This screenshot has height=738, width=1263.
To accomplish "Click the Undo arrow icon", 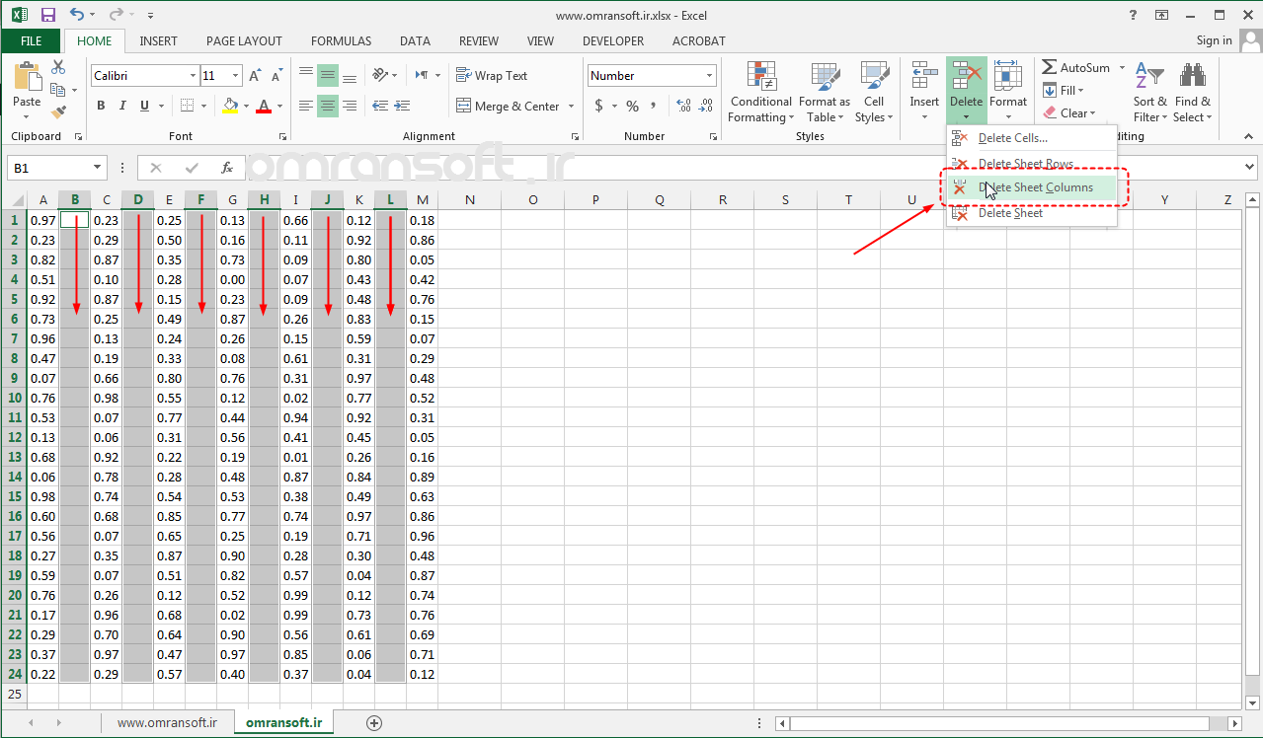I will pos(77,15).
